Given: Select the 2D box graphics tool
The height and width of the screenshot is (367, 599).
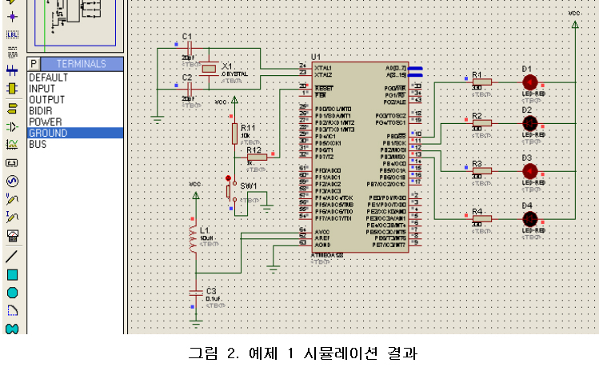Looking at the screenshot, I should coord(12,274).
